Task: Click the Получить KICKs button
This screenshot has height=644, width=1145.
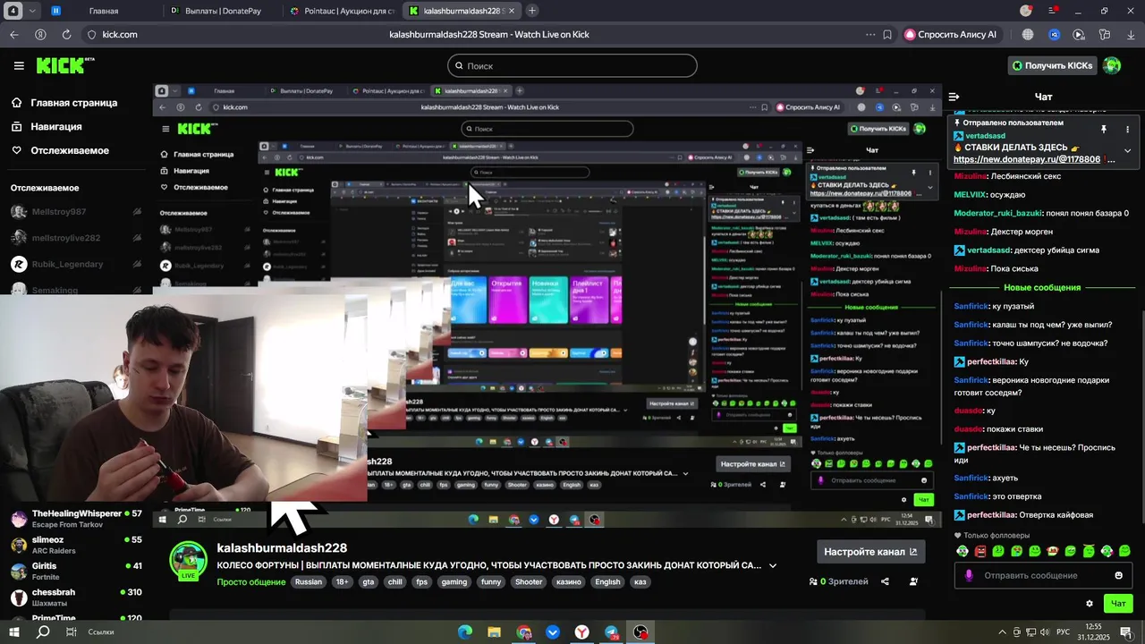Action: (1052, 65)
